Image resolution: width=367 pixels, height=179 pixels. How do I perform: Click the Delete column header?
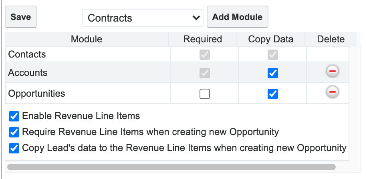(x=331, y=39)
